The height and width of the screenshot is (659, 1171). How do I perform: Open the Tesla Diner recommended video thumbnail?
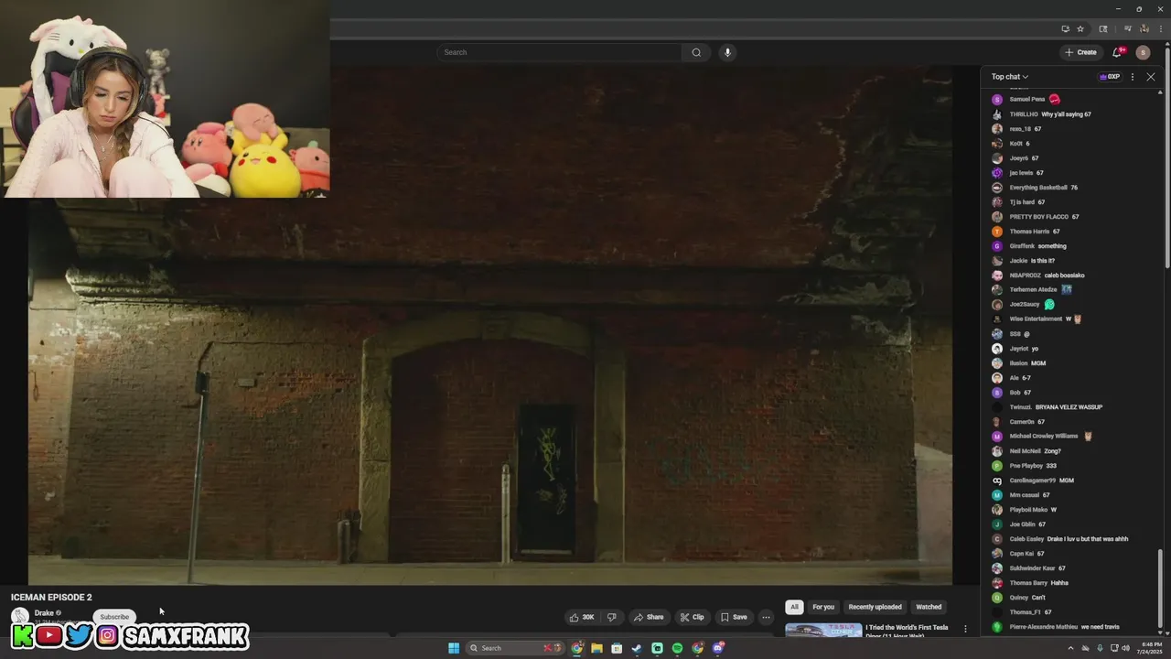[823, 630]
